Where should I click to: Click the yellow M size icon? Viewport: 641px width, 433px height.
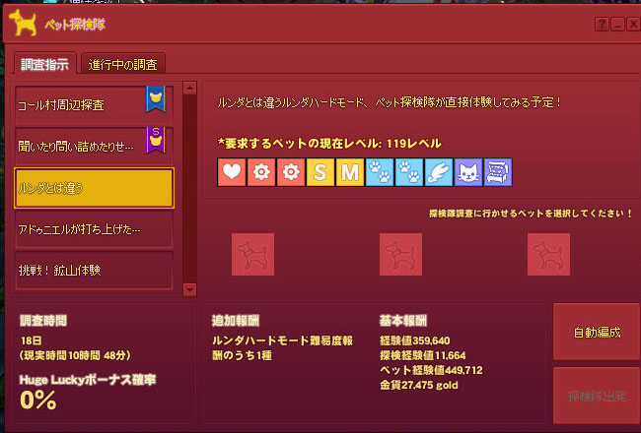(x=350, y=172)
